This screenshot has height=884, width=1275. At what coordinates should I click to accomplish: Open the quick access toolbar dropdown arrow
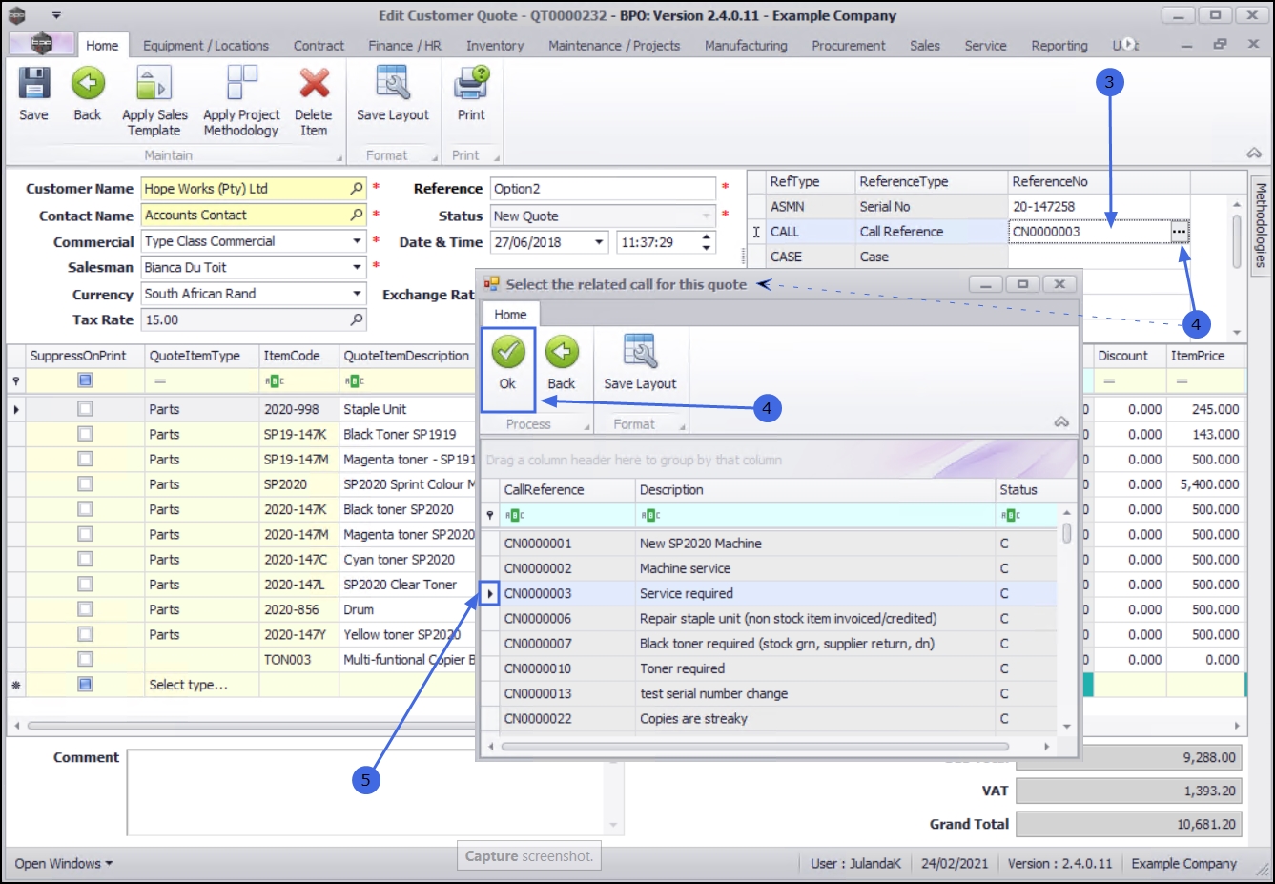(56, 15)
